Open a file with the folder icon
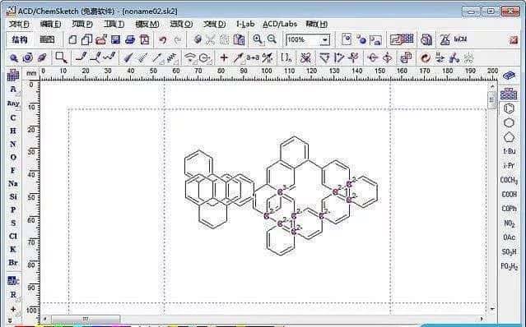 tap(101, 39)
